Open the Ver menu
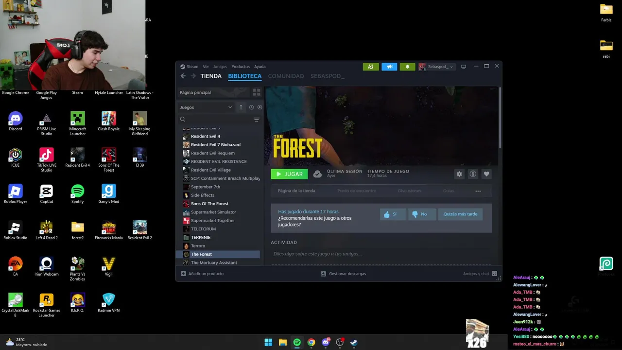Screen dimensions: 622x350 [206, 67]
